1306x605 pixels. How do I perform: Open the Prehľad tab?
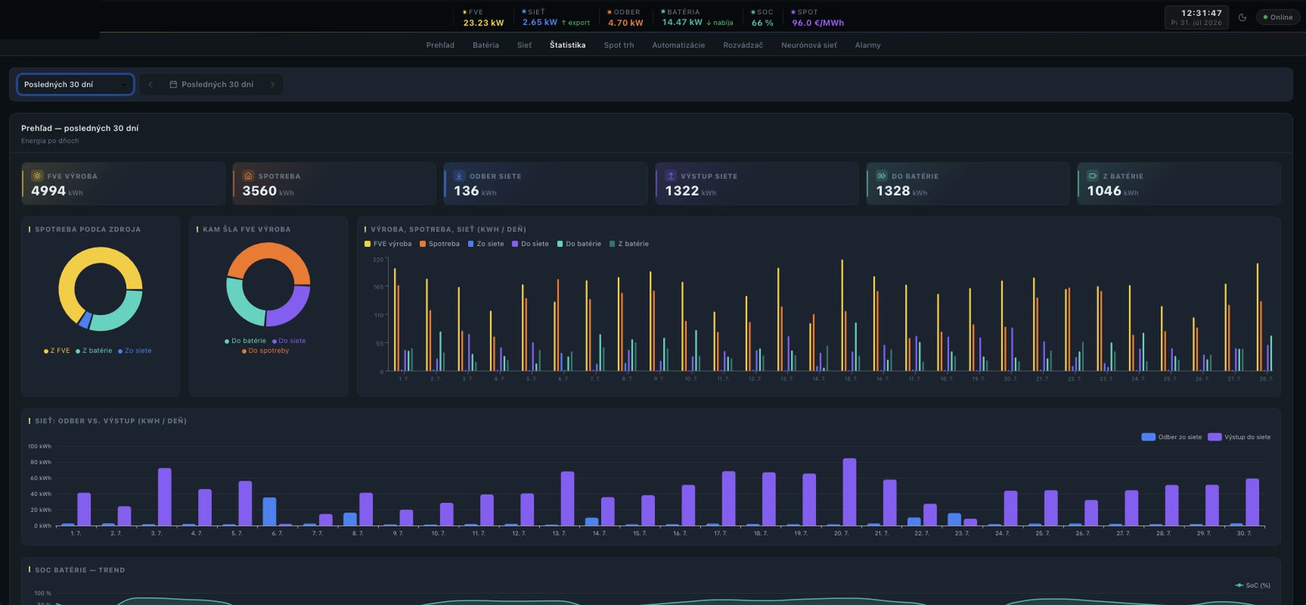point(440,45)
